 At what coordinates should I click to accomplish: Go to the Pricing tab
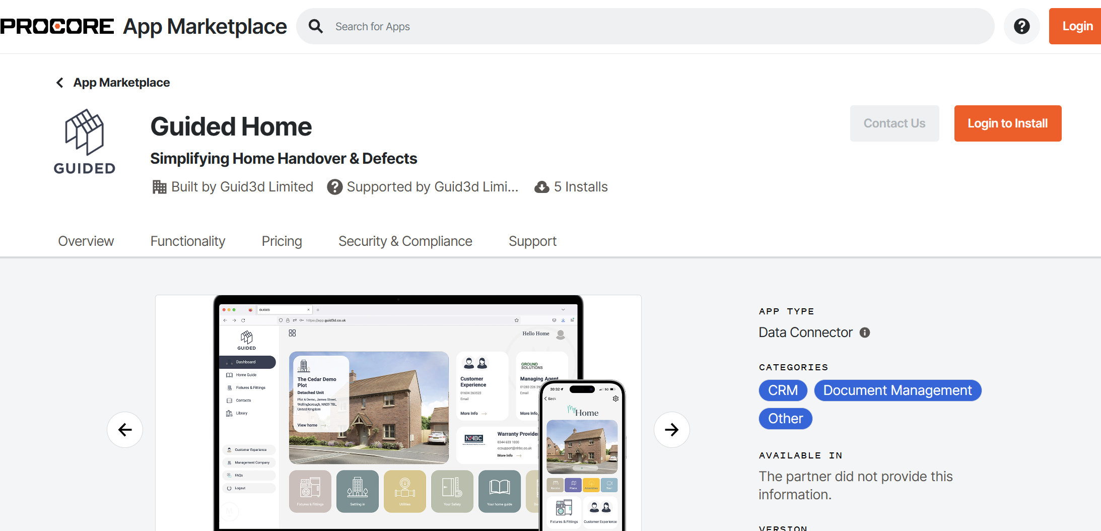pos(282,241)
